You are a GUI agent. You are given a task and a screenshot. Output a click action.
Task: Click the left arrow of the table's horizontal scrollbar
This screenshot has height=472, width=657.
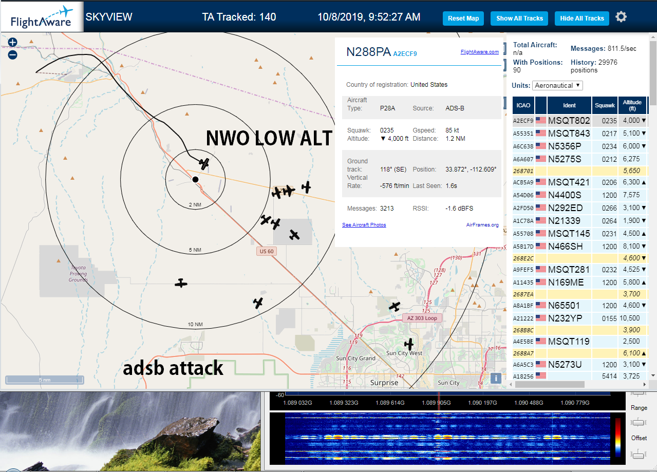[511, 384]
